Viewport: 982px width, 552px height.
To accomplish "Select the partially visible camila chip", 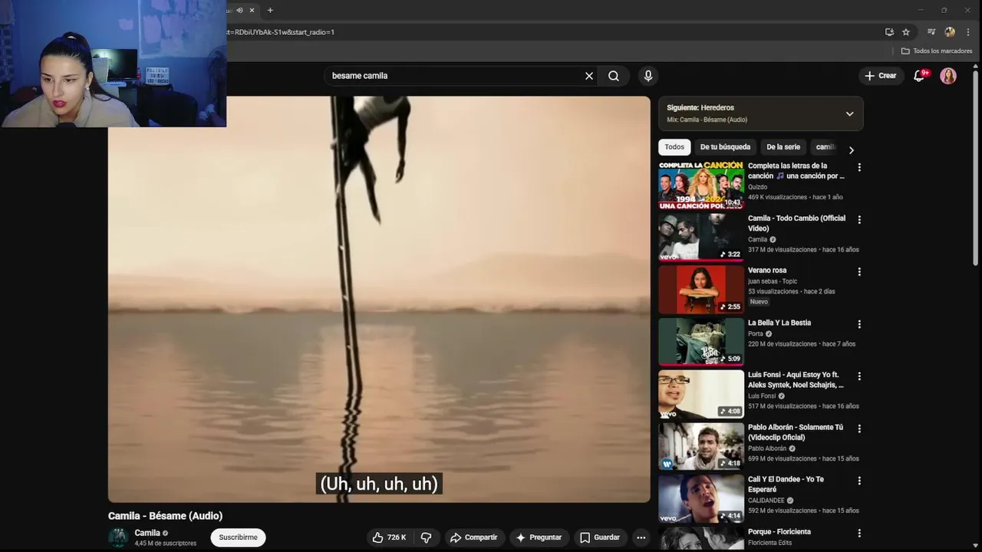I will (x=825, y=147).
